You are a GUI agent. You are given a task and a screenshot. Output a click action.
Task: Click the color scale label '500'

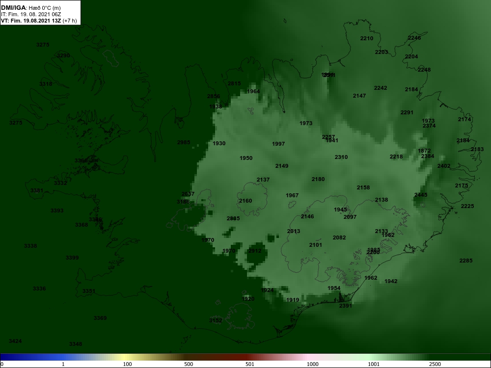(189, 364)
